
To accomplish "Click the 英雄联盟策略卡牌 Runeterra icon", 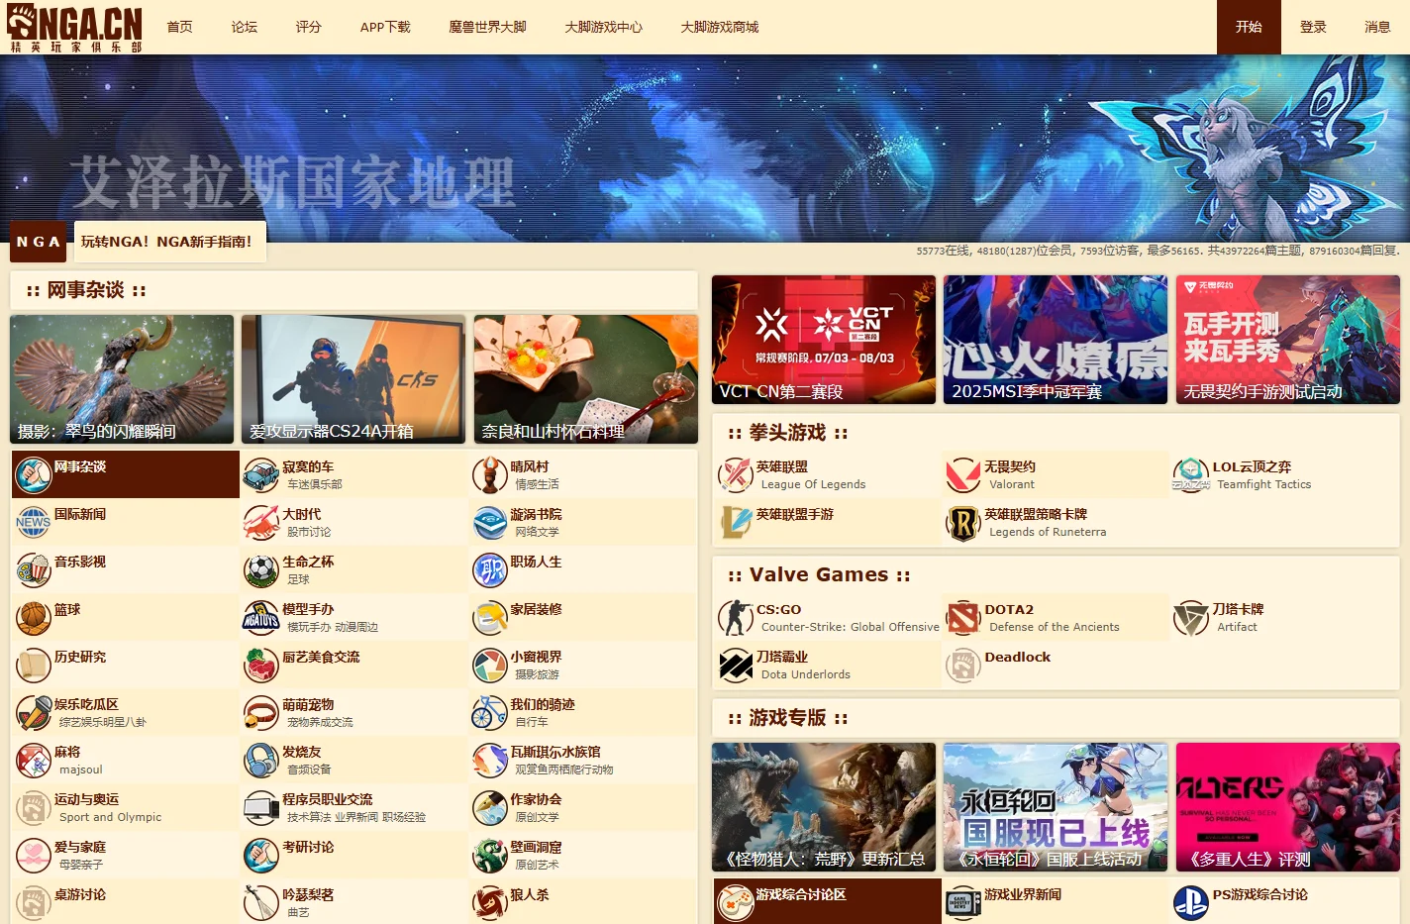I will pyautogui.click(x=963, y=522).
